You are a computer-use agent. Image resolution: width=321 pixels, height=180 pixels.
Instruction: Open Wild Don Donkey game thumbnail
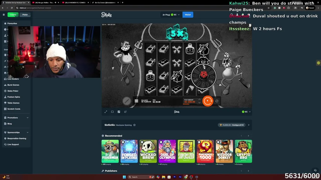coord(224,151)
